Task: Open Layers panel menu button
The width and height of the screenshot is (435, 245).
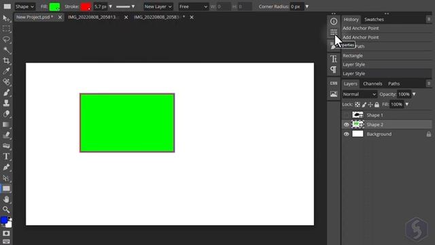Action: pyautogui.click(x=429, y=83)
